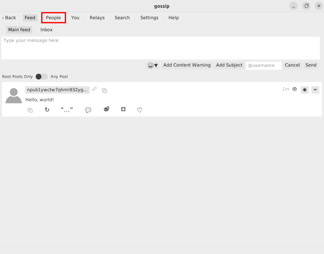Switch to the People tab
Image resolution: width=324 pixels, height=254 pixels.
(53, 17)
